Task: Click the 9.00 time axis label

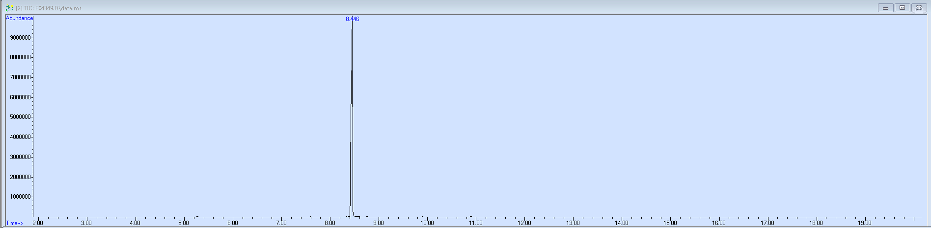Action: point(379,223)
